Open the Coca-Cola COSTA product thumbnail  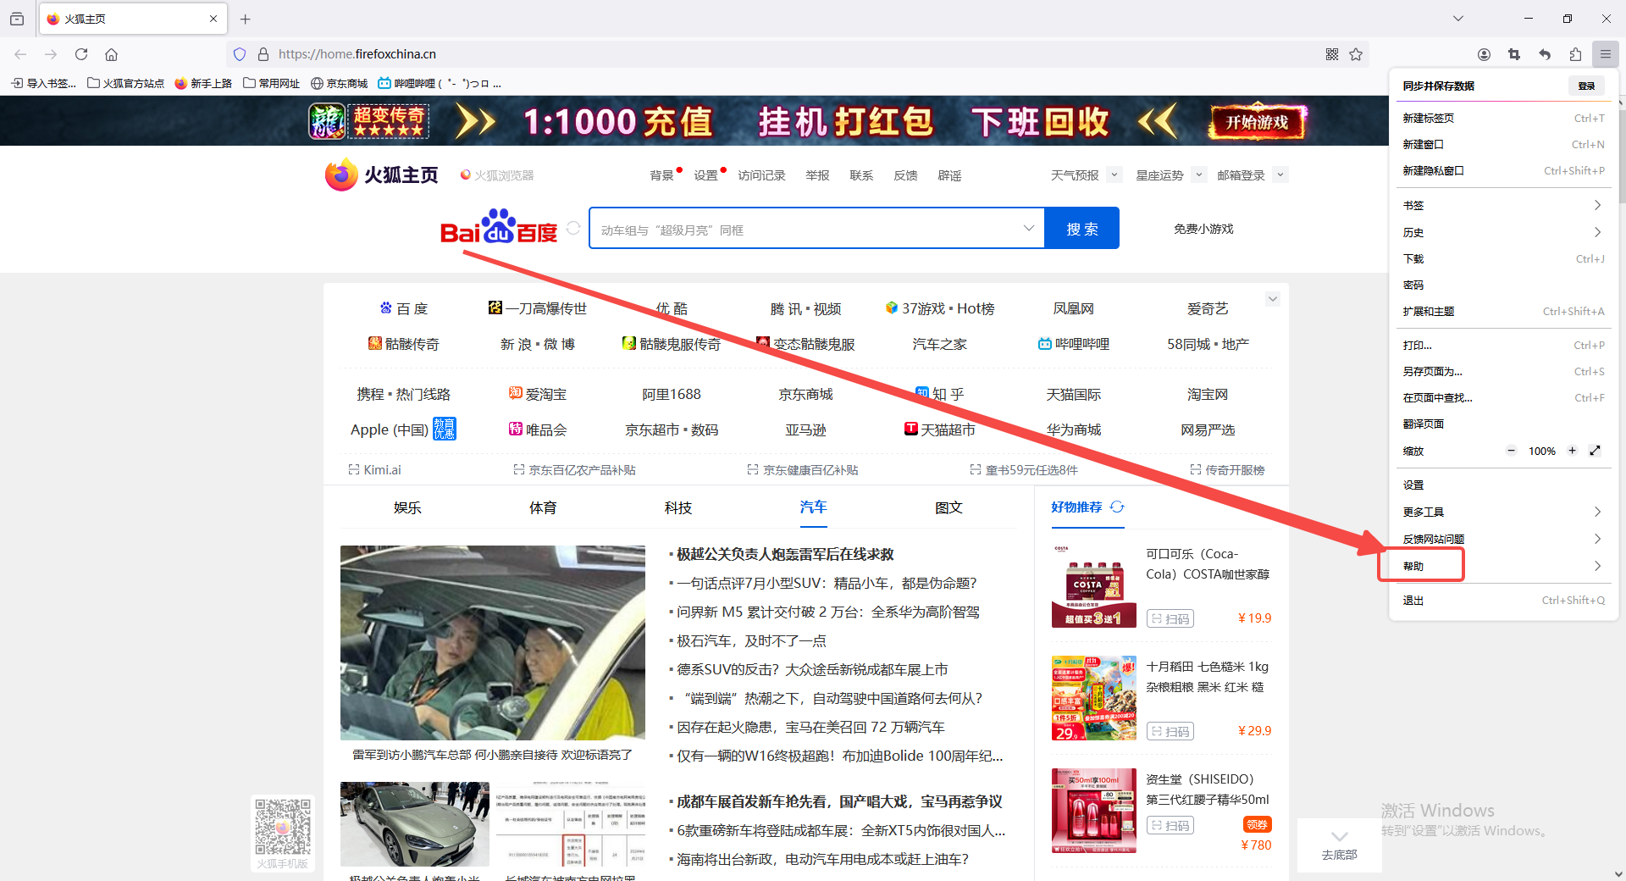(1093, 585)
